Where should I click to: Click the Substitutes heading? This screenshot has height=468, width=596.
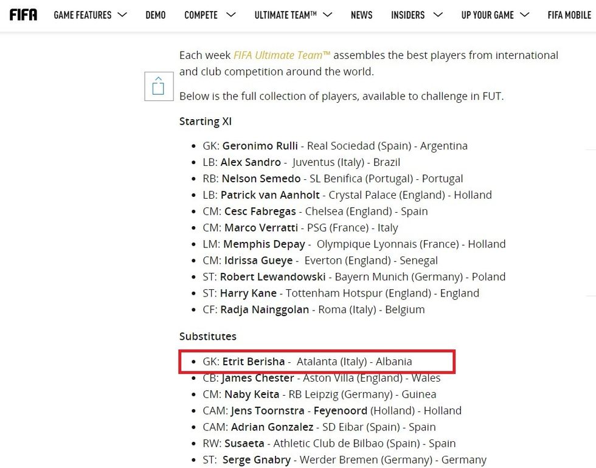point(207,336)
